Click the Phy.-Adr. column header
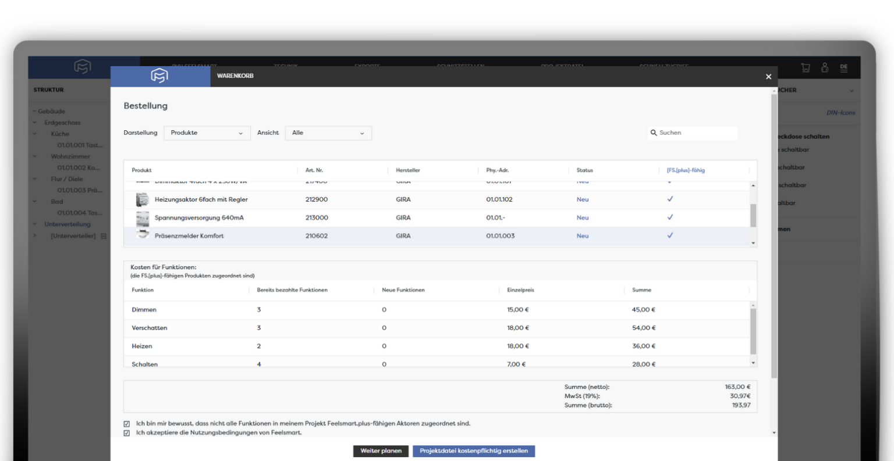894x461 pixels. click(x=498, y=170)
